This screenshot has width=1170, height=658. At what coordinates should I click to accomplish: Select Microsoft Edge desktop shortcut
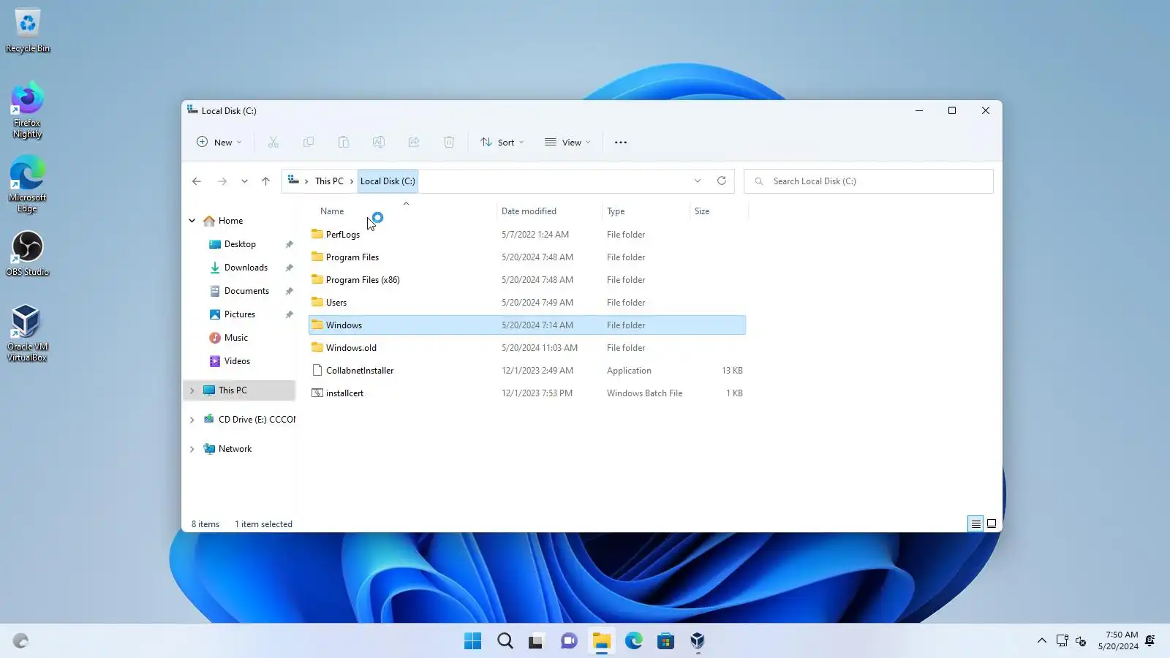click(27, 184)
